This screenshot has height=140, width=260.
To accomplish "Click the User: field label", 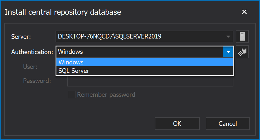I will pyautogui.click(x=30, y=67).
